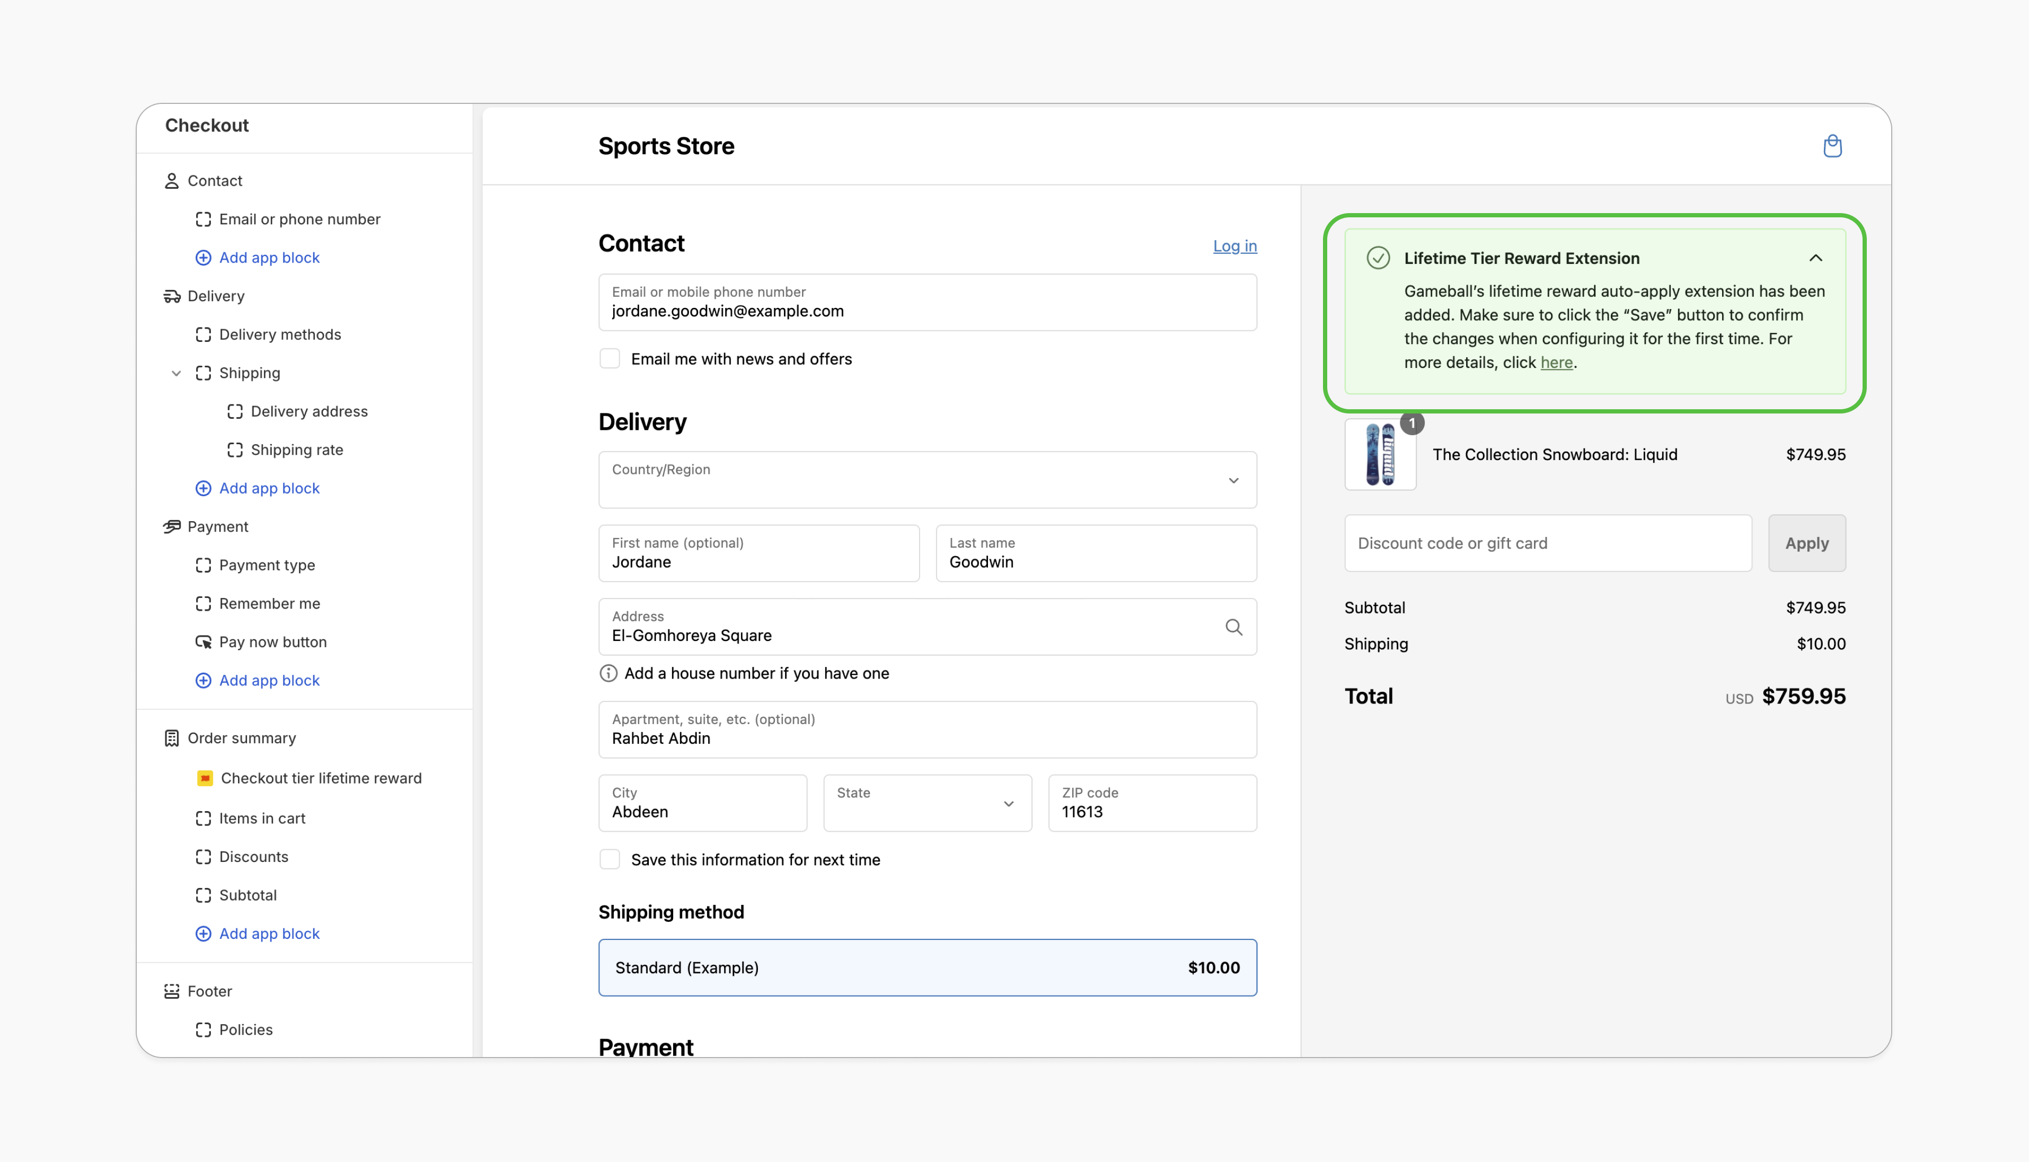Collapse the Shipping tree item in sidebar
The height and width of the screenshot is (1162, 2029).
177,373
